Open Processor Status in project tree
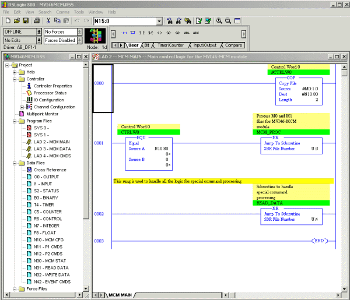 pyautogui.click(x=50, y=93)
